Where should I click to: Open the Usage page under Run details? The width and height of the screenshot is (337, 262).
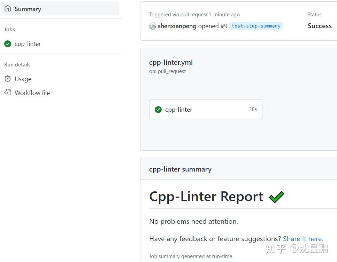(x=22, y=79)
